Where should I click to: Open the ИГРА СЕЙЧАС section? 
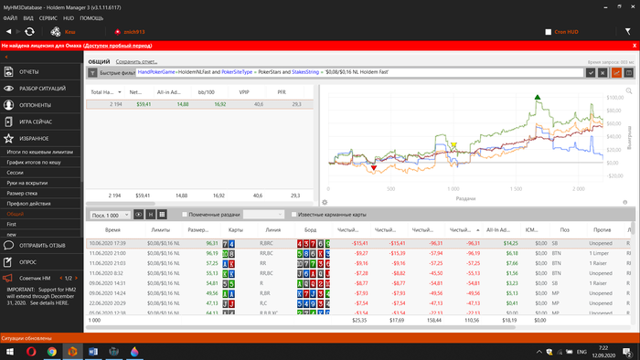pos(41,122)
